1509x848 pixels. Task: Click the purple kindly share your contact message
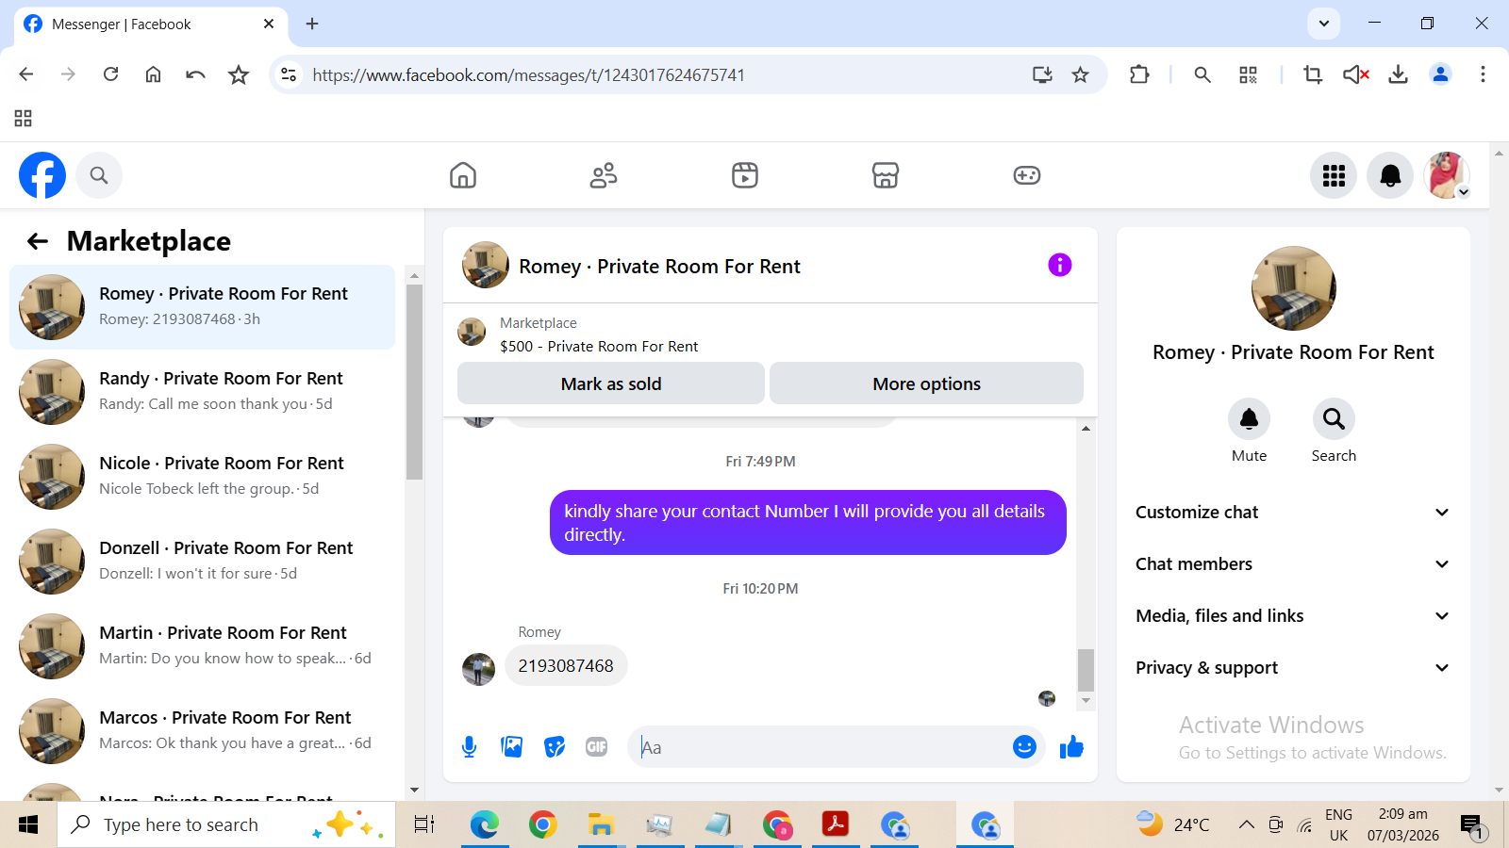point(808,523)
